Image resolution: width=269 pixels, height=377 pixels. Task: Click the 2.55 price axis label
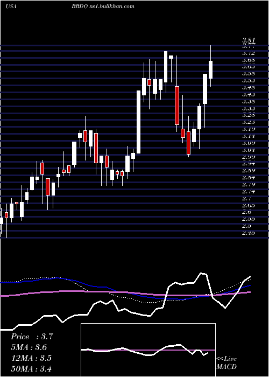click(x=249, y=219)
